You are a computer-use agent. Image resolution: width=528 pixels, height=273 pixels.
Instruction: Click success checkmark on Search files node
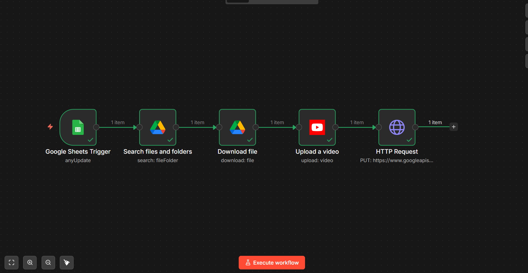pos(170,140)
